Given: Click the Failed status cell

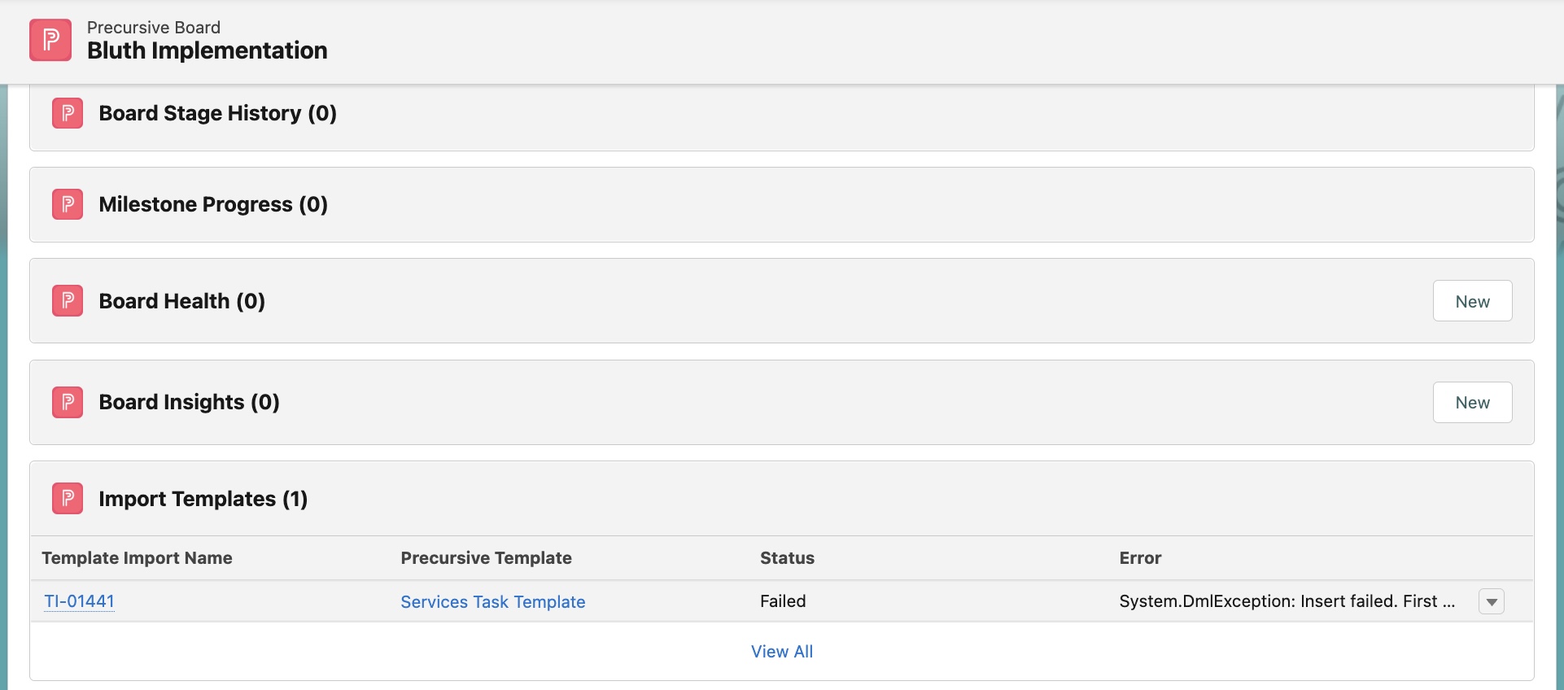Looking at the screenshot, I should point(782,601).
